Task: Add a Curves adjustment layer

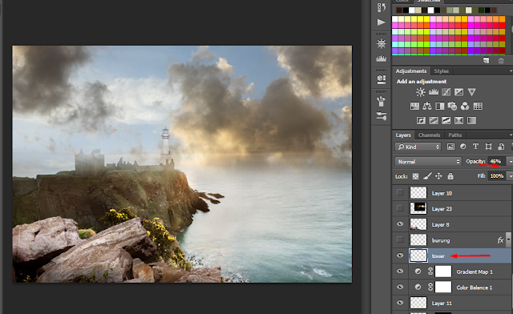Action: pos(446,92)
